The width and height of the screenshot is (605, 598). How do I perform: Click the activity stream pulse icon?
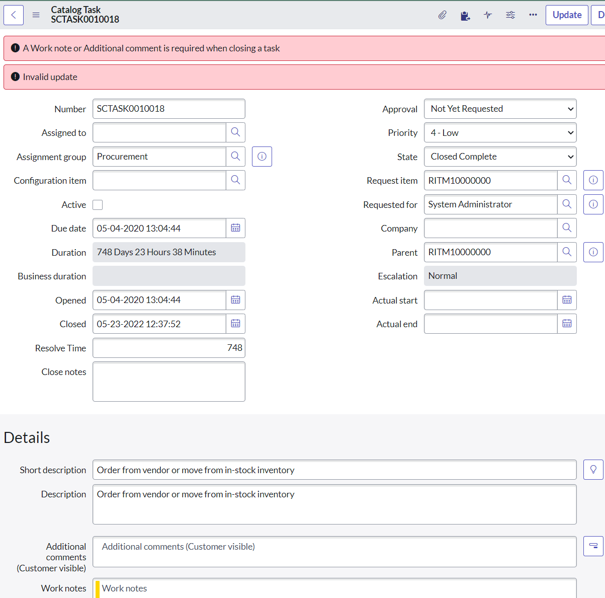488,15
